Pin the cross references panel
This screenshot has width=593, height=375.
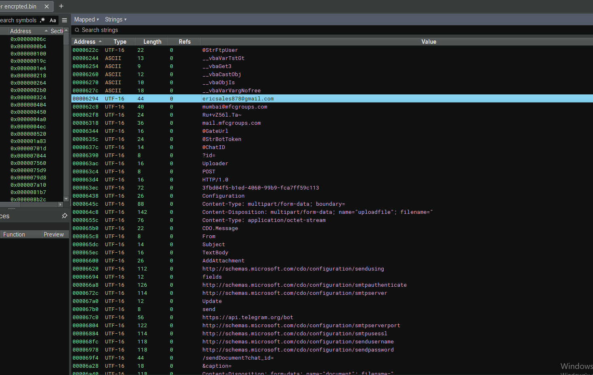(64, 216)
